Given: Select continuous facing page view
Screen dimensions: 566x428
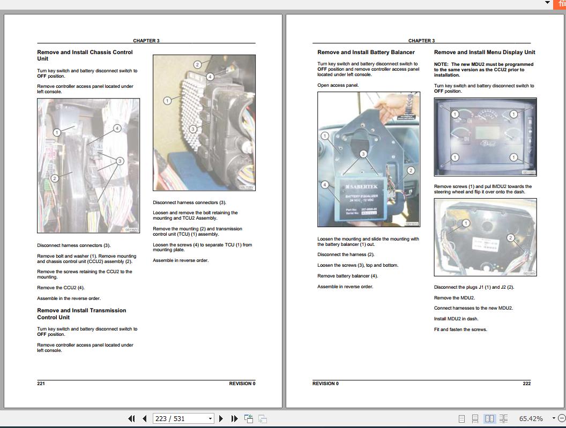Looking at the screenshot, I should tap(503, 418).
